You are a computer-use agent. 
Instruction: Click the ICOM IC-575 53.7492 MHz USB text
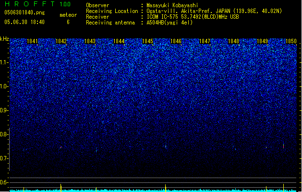click(x=193, y=17)
